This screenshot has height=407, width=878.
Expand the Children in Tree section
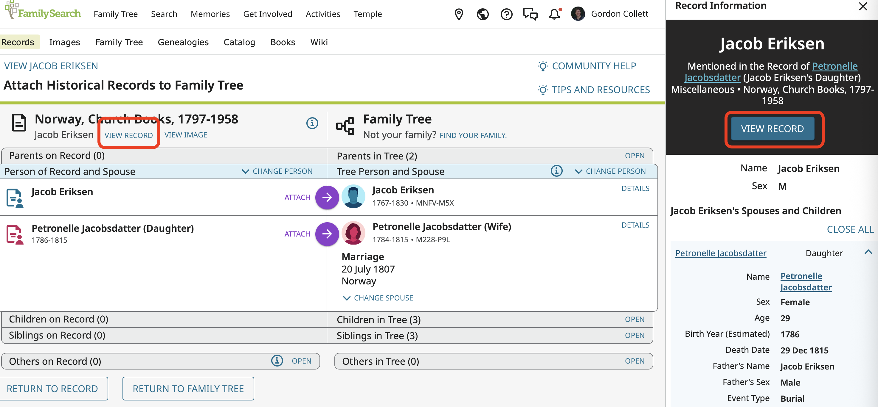pyautogui.click(x=634, y=319)
